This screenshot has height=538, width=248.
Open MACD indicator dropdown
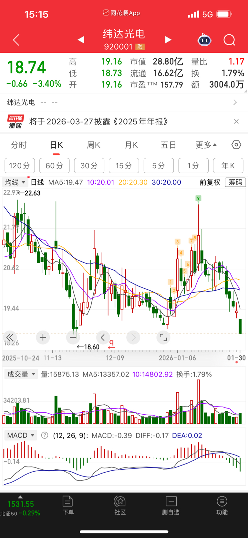coord(21,435)
